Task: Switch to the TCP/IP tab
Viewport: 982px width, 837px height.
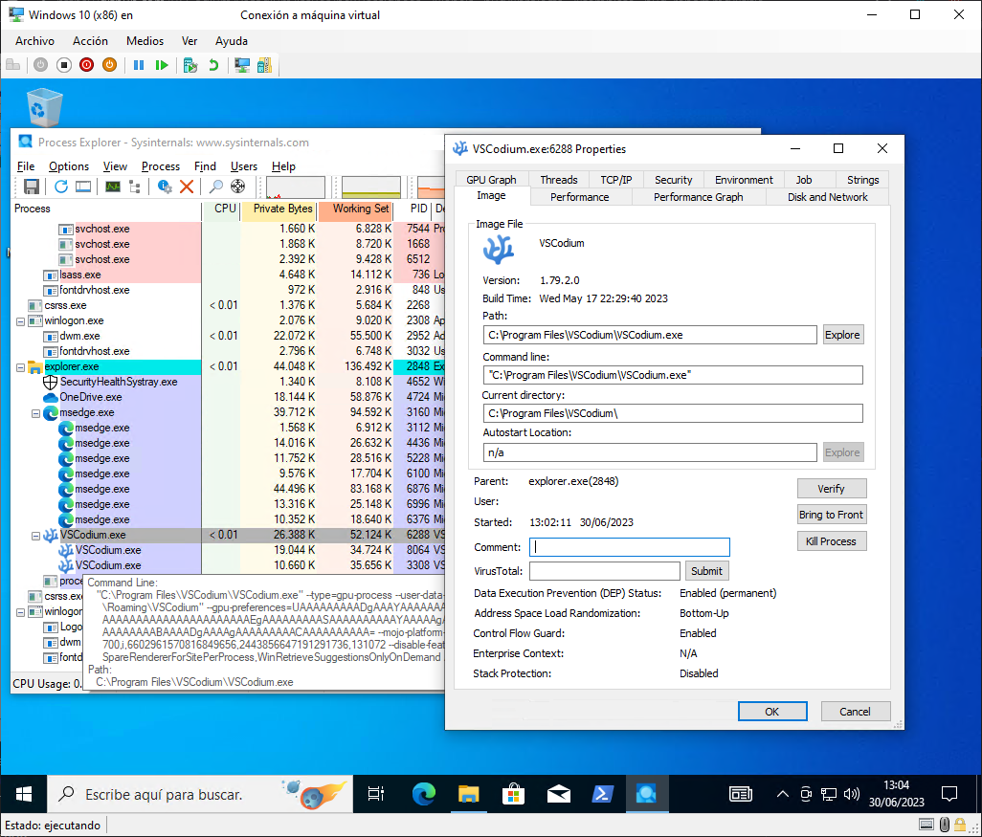Action: (615, 179)
